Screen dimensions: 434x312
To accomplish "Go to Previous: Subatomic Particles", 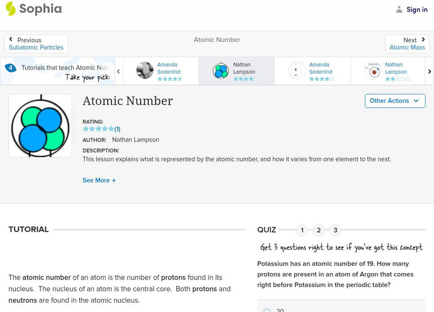I will [x=36, y=44].
